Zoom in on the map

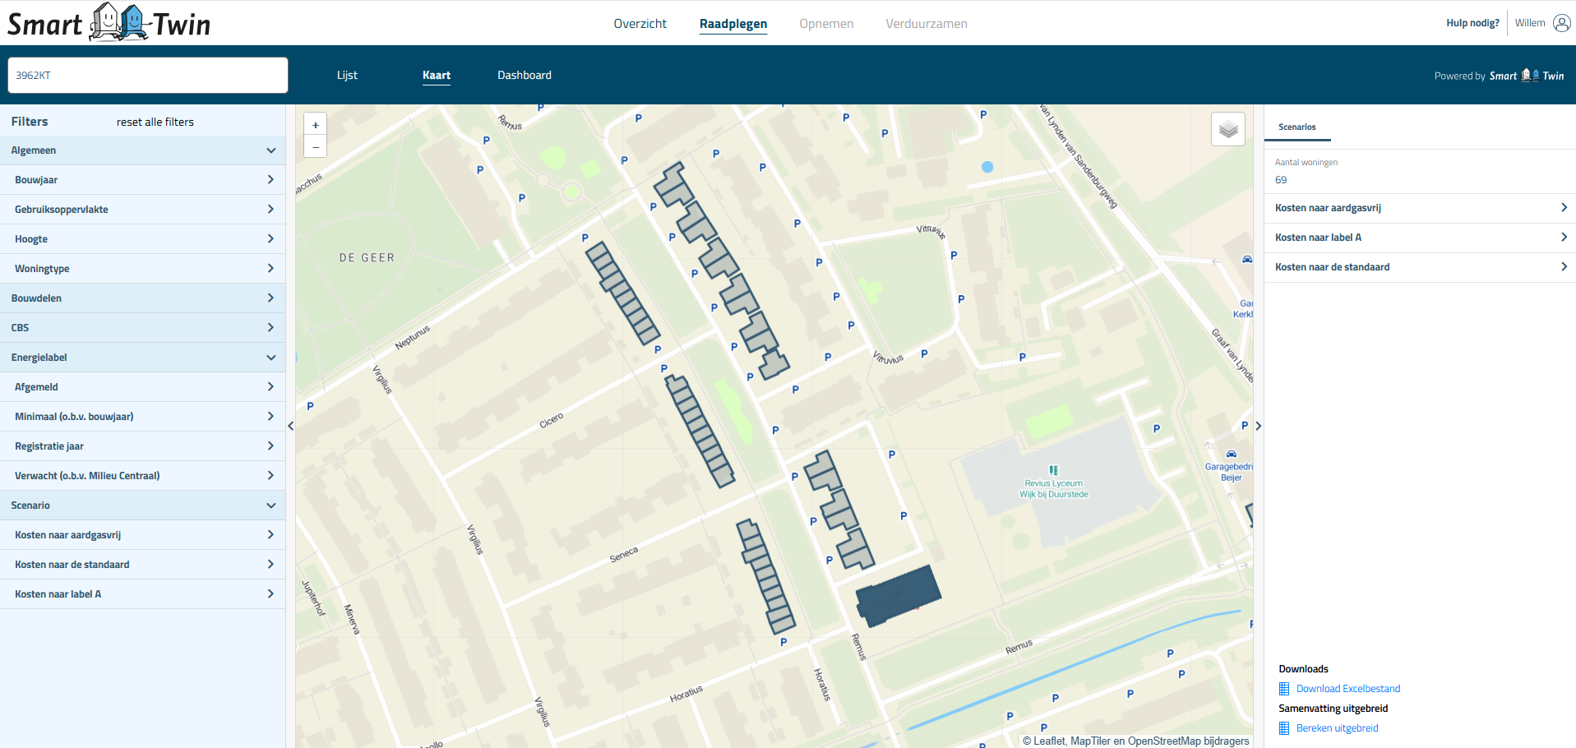pyautogui.click(x=315, y=125)
